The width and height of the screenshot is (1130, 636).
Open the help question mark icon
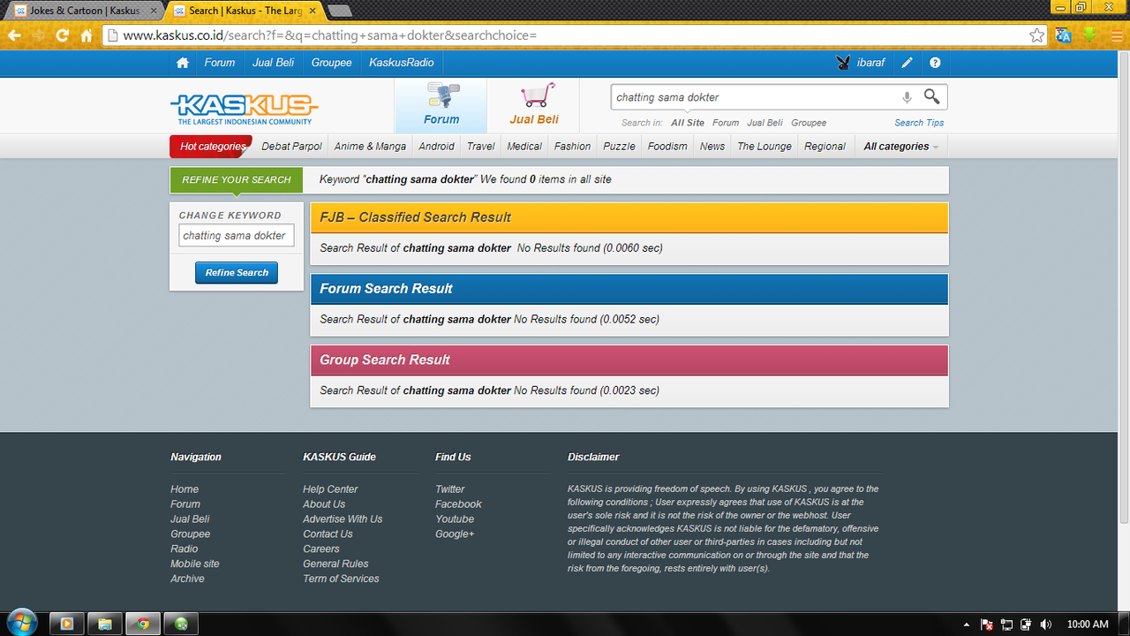(935, 63)
